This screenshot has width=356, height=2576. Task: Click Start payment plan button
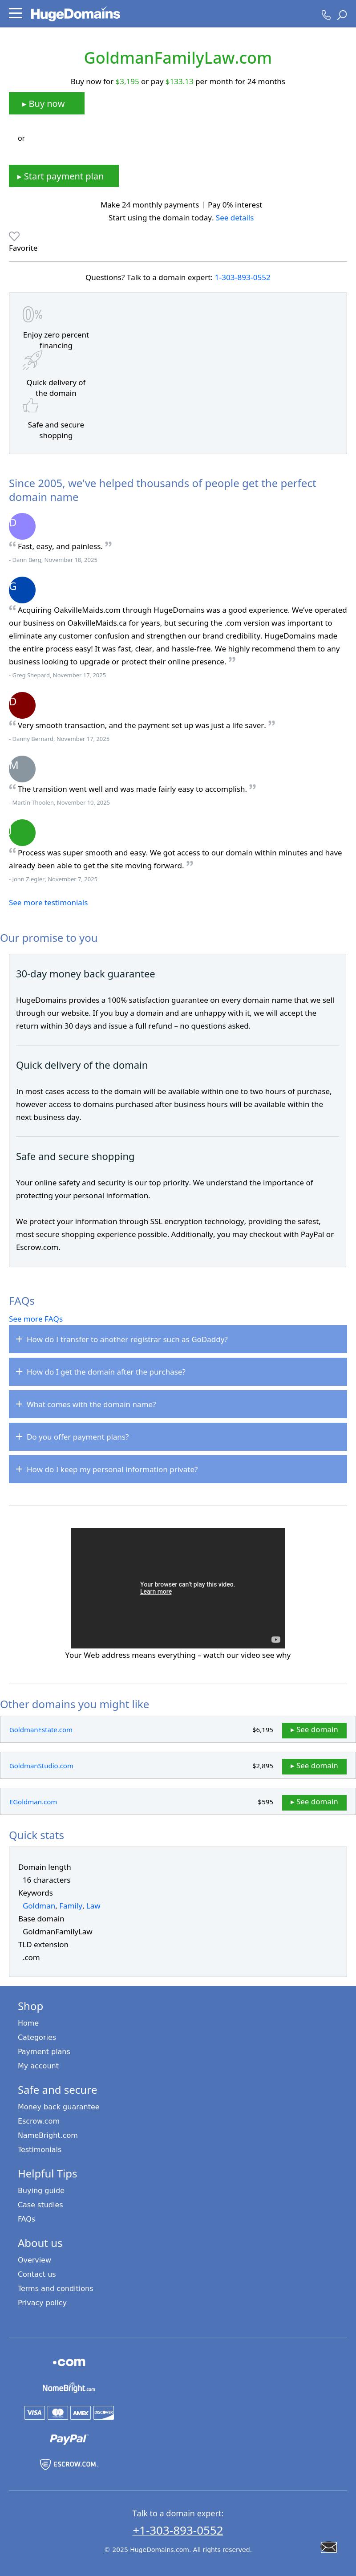coord(64,176)
